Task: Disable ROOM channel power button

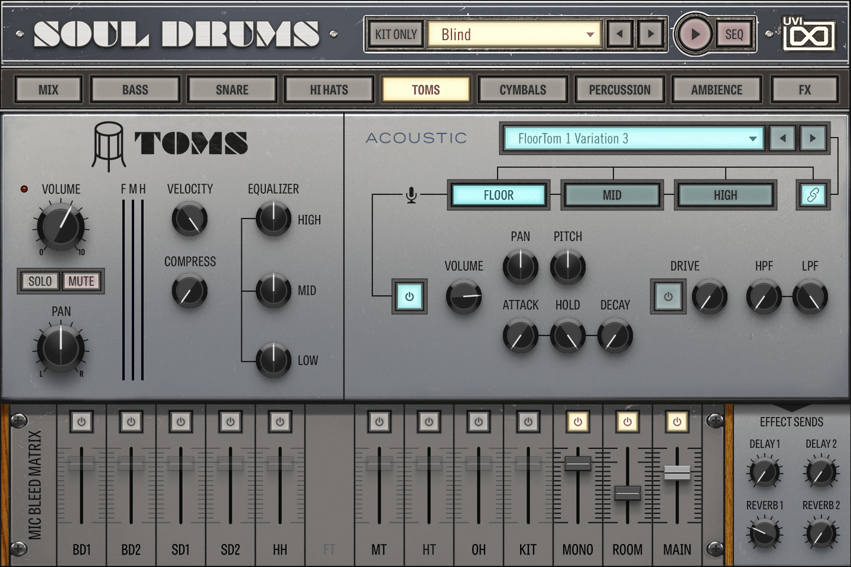Action: point(628,422)
